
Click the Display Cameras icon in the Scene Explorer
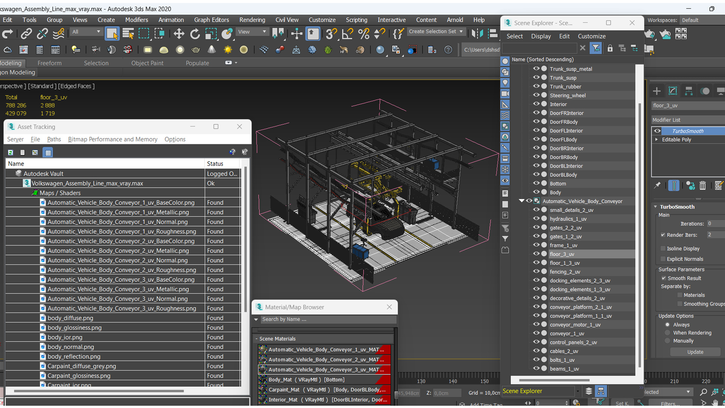[x=505, y=94]
